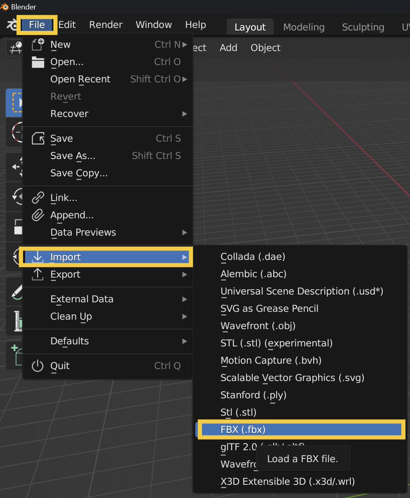Expand the Defaults submenu arrow
Image resolution: width=410 pixels, height=498 pixels.
point(185,341)
